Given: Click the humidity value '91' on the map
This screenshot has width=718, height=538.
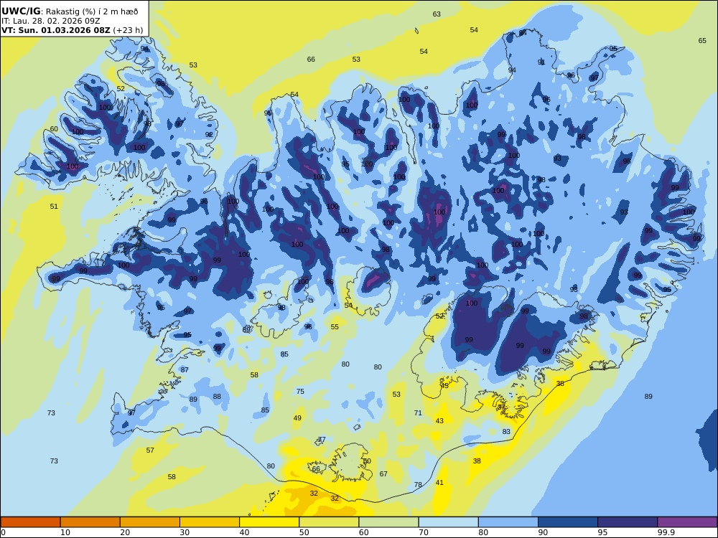Looking at the screenshot, I should coord(541,62).
